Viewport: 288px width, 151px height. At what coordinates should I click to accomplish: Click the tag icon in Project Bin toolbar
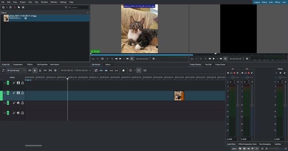pos(19,7)
